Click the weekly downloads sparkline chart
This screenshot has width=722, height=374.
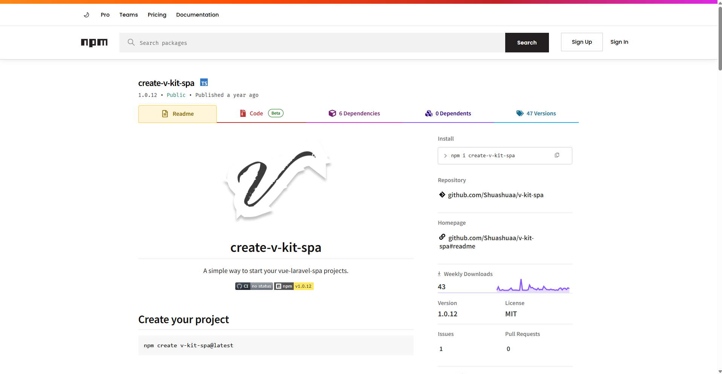pyautogui.click(x=533, y=286)
